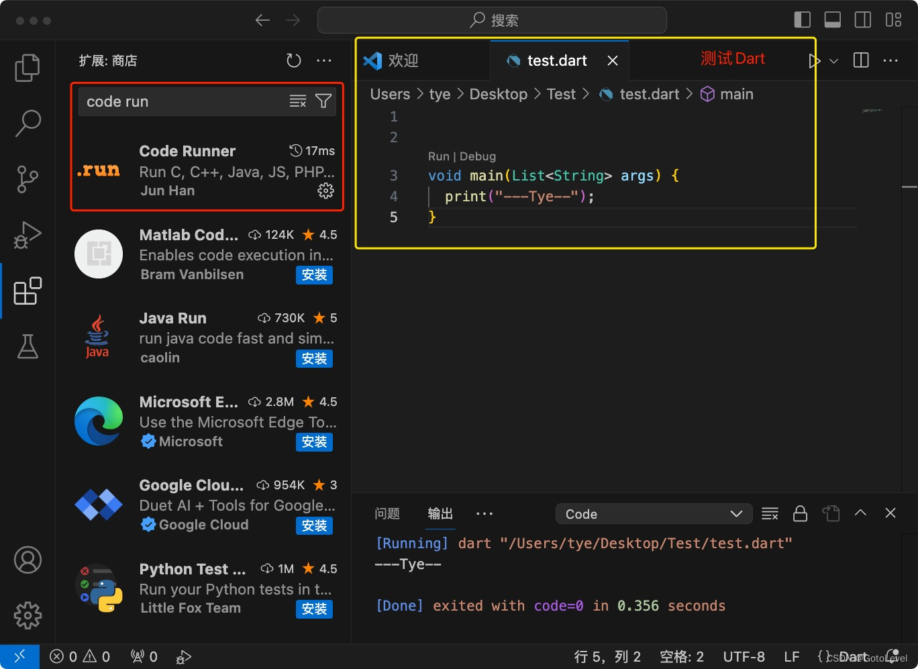Viewport: 918px width, 669px height.
Task: Change end of line sequence LF
Action: tap(792, 656)
